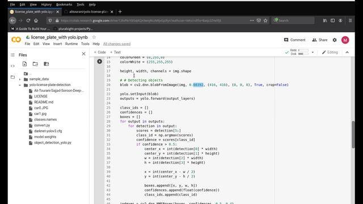This screenshot has height=204, width=363.
Task: Select darknet-yolov3.cfg file
Action: (x=48, y=131)
